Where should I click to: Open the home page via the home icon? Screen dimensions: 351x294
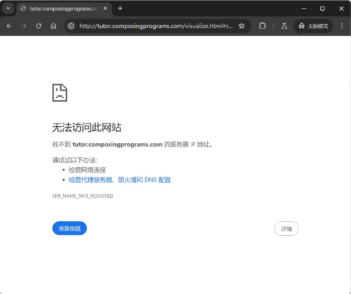click(x=53, y=26)
